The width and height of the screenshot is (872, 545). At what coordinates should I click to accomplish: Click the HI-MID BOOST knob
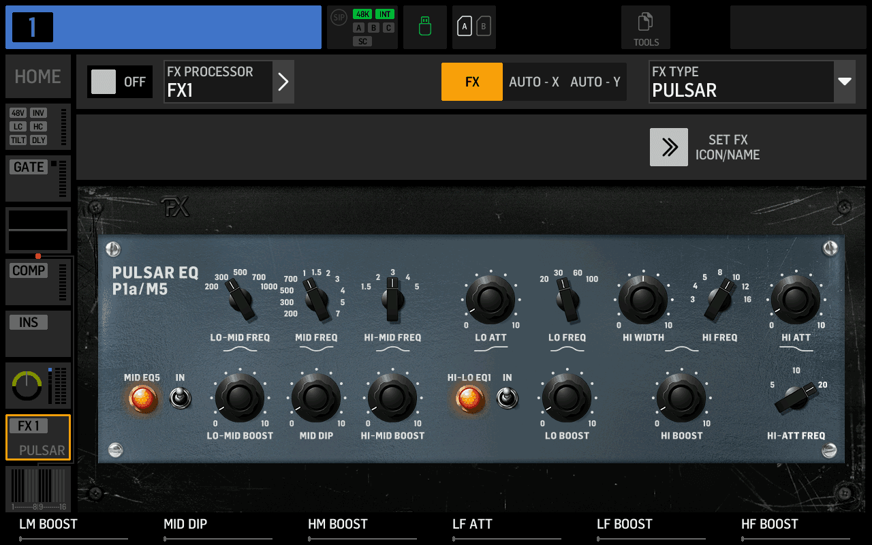[392, 398]
